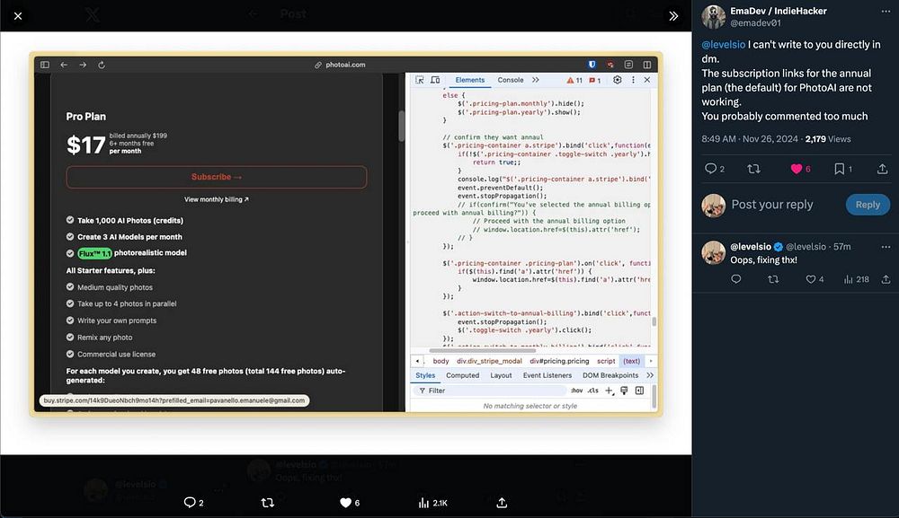
Task: Click the reply icon in bottom bar
Action: (190, 503)
